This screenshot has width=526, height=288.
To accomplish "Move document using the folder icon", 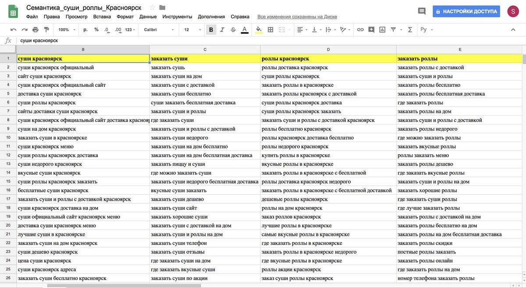I will pyautogui.click(x=162, y=7).
